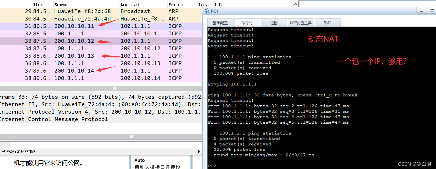Select packet 31 from 200.10.10.11

tap(101, 26)
